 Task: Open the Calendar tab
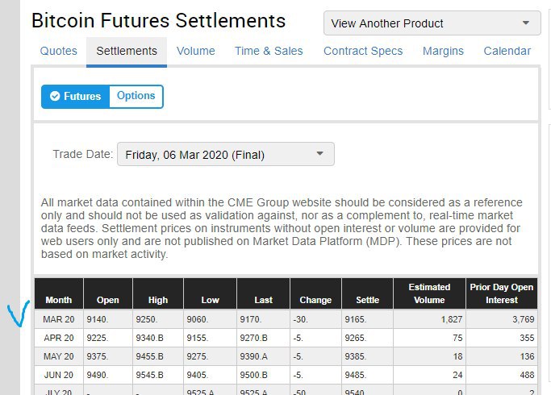[x=507, y=51]
